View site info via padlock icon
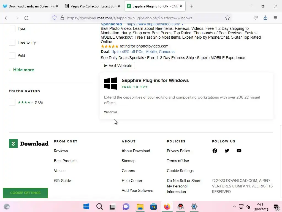The height and width of the screenshot is (212, 282). [62, 18]
